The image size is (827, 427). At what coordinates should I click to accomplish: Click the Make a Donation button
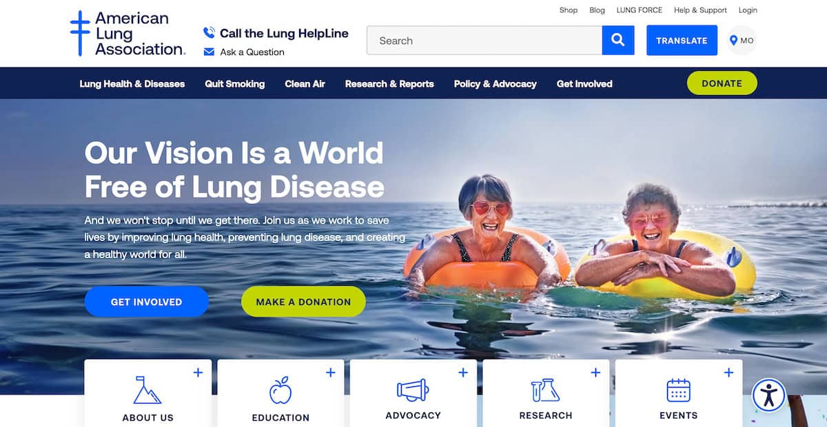click(x=303, y=302)
